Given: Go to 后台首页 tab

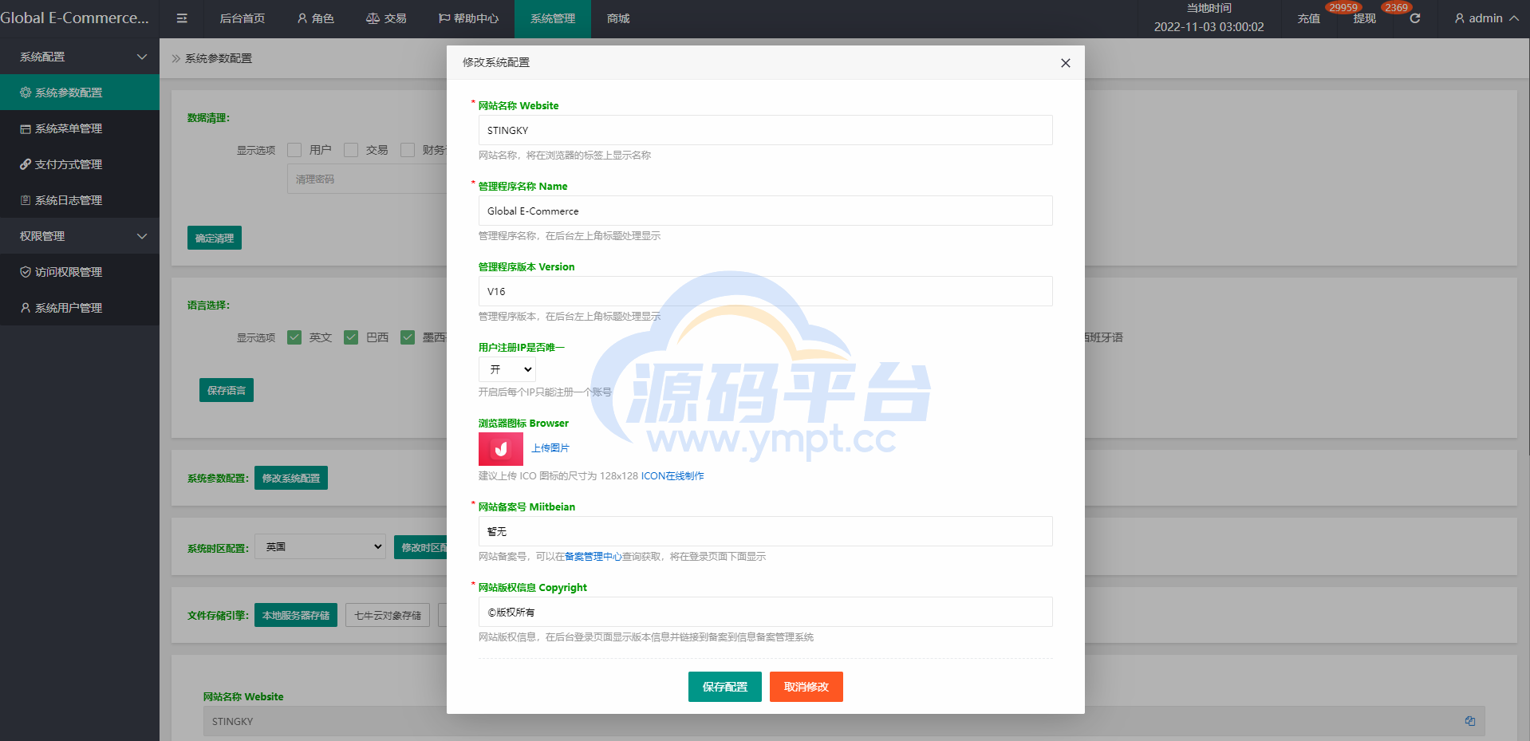Looking at the screenshot, I should (242, 18).
